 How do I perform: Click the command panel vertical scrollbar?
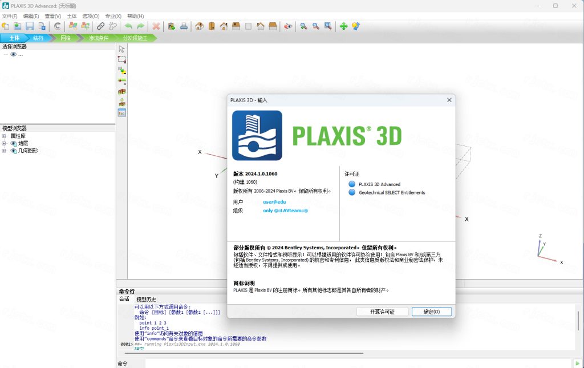click(x=578, y=321)
